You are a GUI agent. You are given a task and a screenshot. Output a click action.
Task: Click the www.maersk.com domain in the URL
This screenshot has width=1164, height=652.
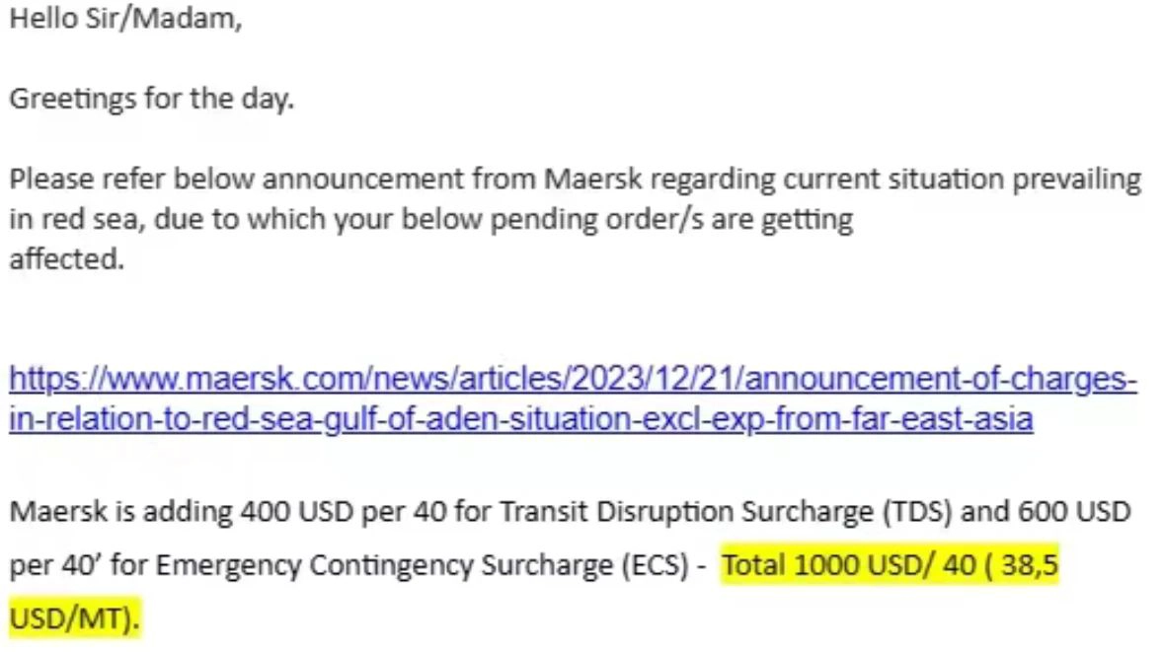tap(235, 379)
